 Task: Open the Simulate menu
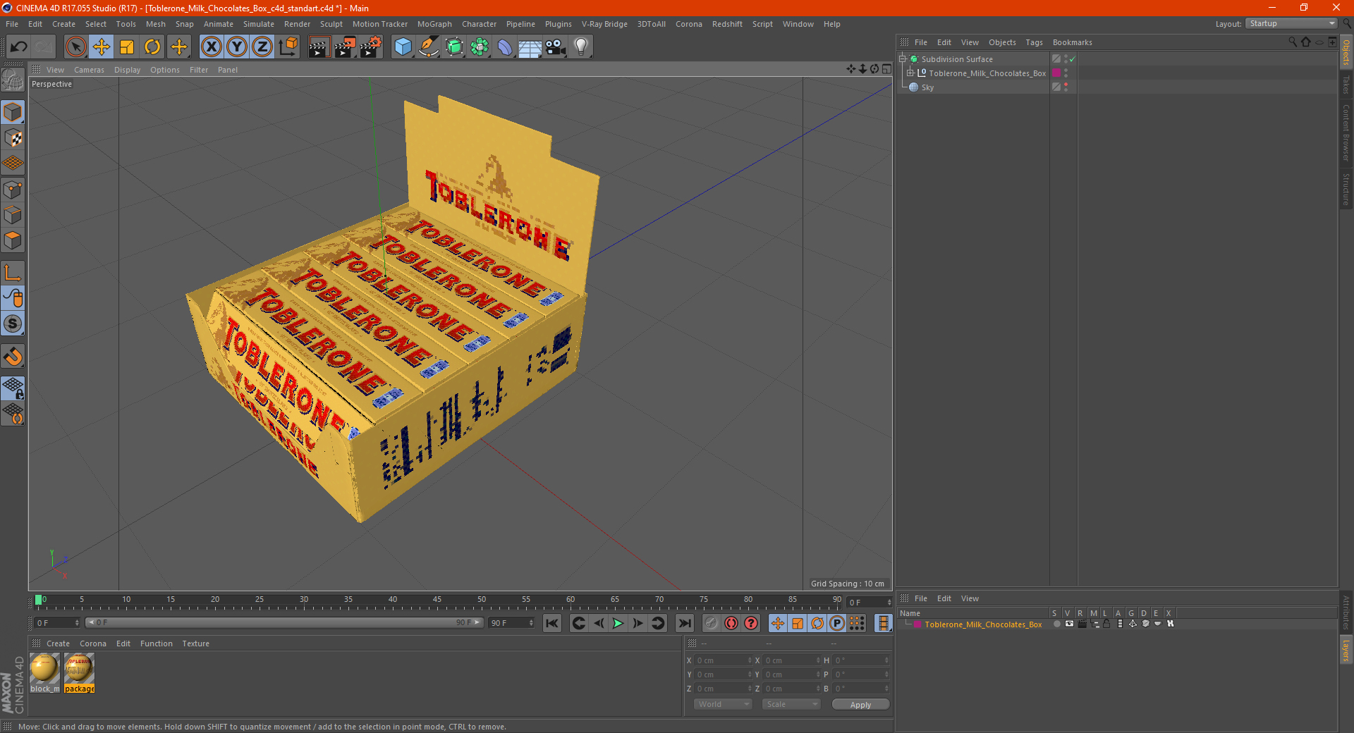point(259,24)
